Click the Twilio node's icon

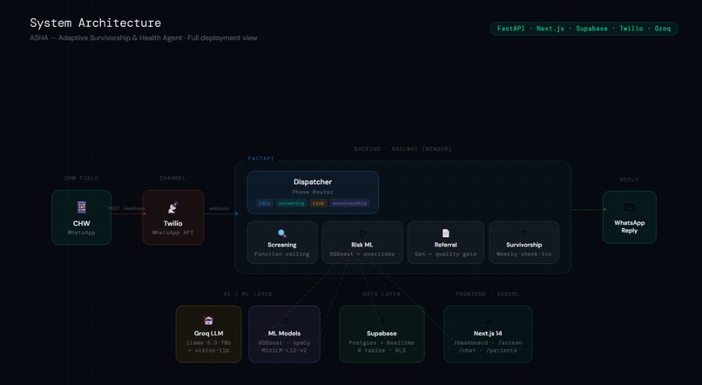tap(172, 207)
